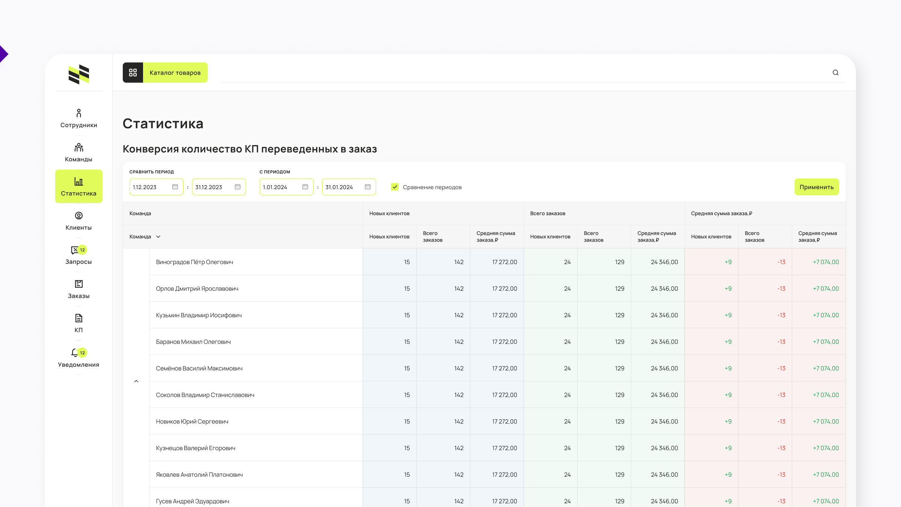Open calendar picker for 31.01.2024 date

pyautogui.click(x=368, y=187)
